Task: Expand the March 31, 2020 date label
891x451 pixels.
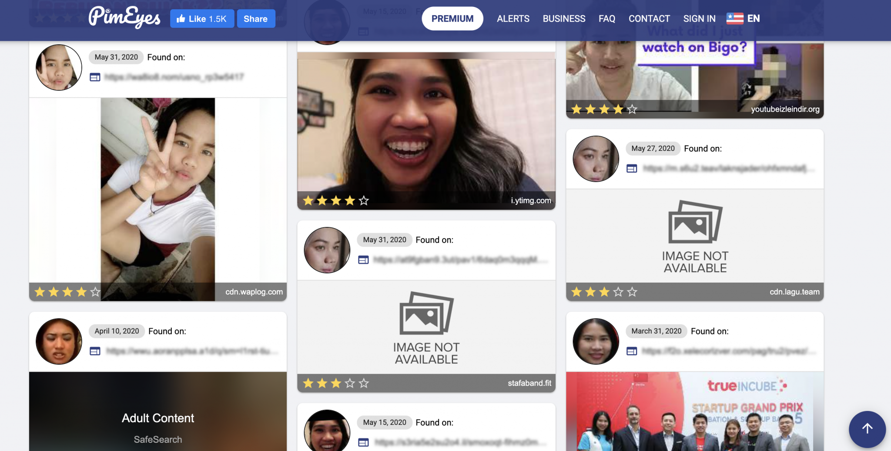Action: click(656, 331)
